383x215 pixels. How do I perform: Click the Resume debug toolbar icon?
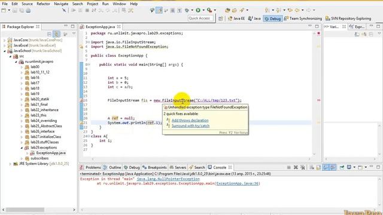(73, 10)
